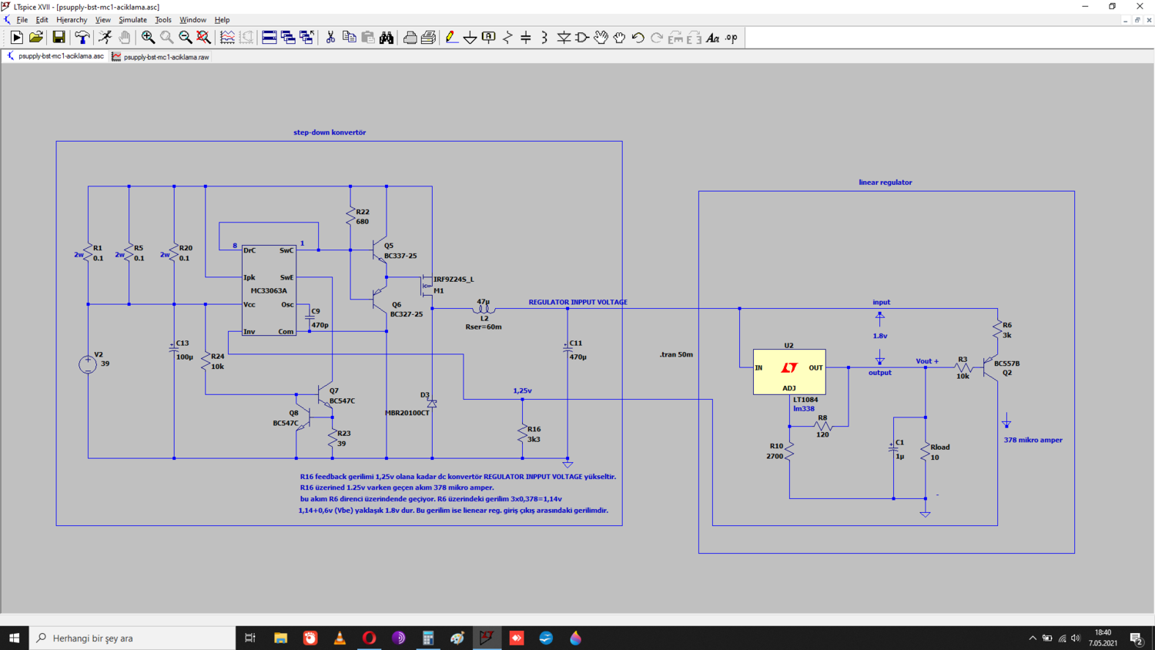The image size is (1155, 650).
Task: Open Print Setup icon
Action: click(x=428, y=38)
